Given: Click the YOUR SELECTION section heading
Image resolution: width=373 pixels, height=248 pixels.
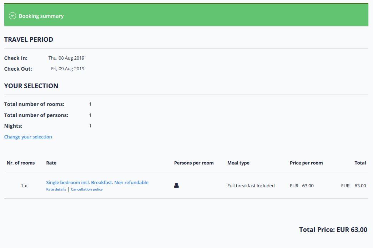Looking at the screenshot, I should point(31,86).
